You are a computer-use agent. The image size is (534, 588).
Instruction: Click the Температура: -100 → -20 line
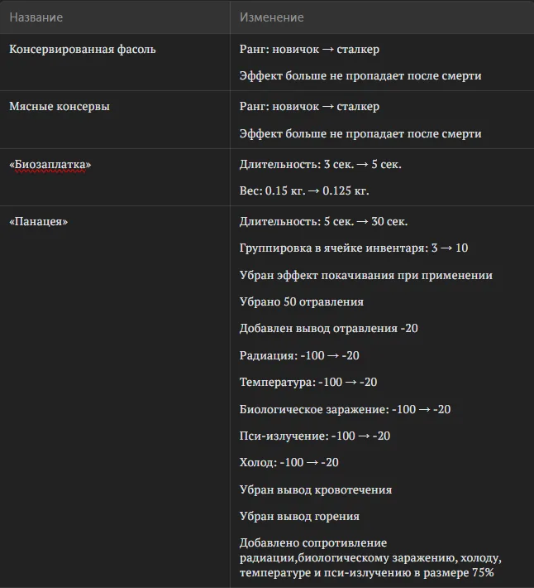point(308,382)
